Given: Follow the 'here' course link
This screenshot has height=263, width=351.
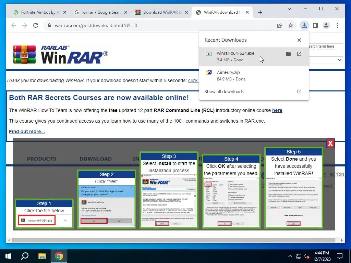Looking at the screenshot, I should (277, 110).
